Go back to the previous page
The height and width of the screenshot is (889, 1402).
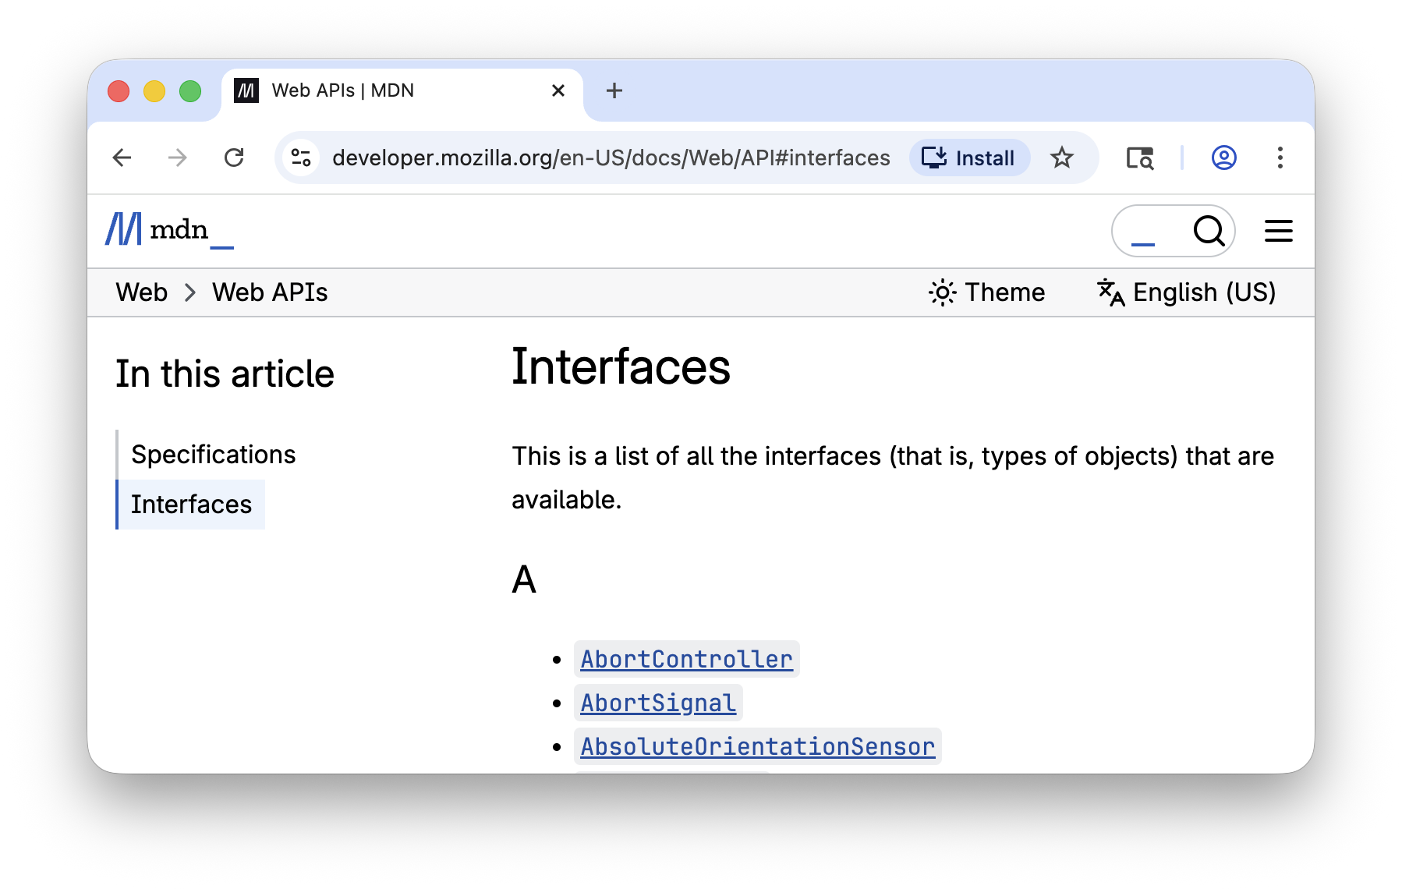pos(122,158)
